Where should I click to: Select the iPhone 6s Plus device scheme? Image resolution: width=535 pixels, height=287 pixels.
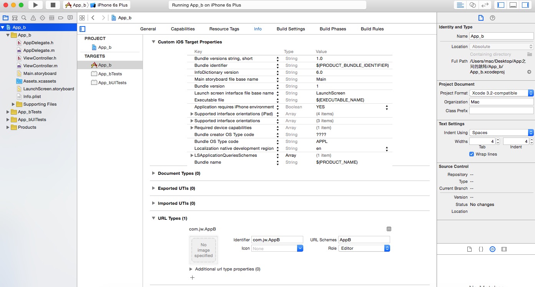109,5
